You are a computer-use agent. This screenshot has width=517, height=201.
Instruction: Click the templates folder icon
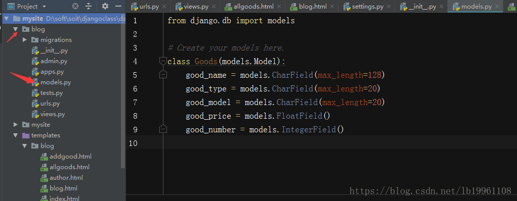(25, 135)
